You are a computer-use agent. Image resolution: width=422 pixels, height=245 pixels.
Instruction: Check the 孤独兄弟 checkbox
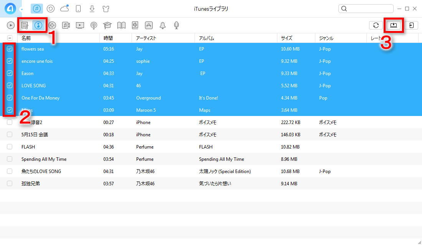tap(10, 183)
